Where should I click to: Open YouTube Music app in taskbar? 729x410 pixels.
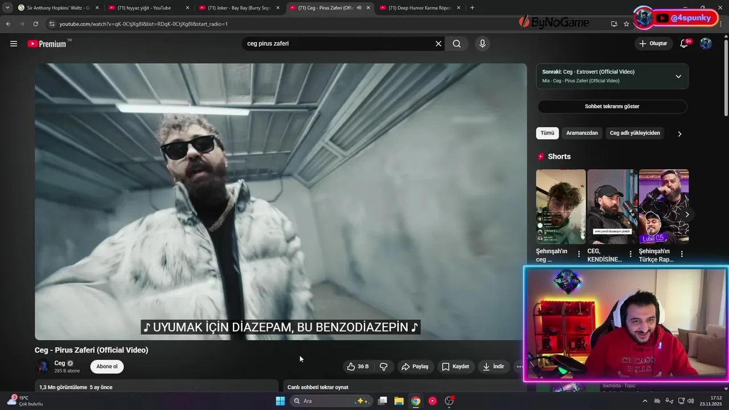click(433, 401)
